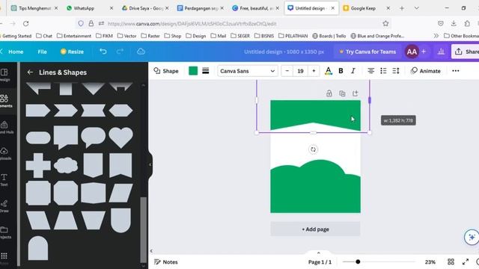Open the File menu
479x269 pixels.
tap(42, 52)
